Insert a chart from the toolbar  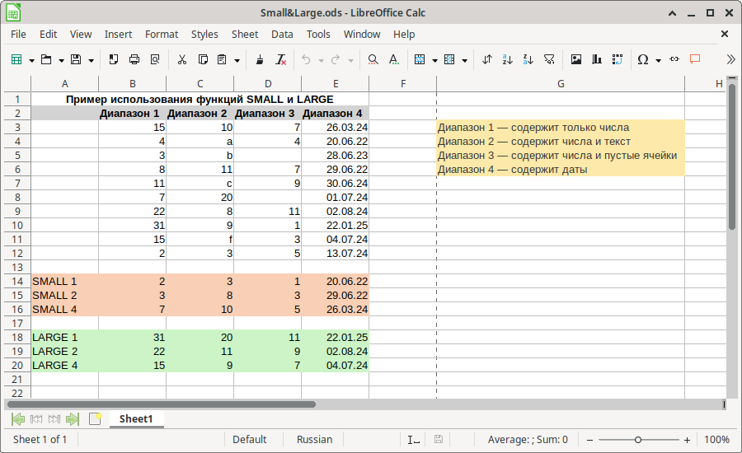point(596,59)
